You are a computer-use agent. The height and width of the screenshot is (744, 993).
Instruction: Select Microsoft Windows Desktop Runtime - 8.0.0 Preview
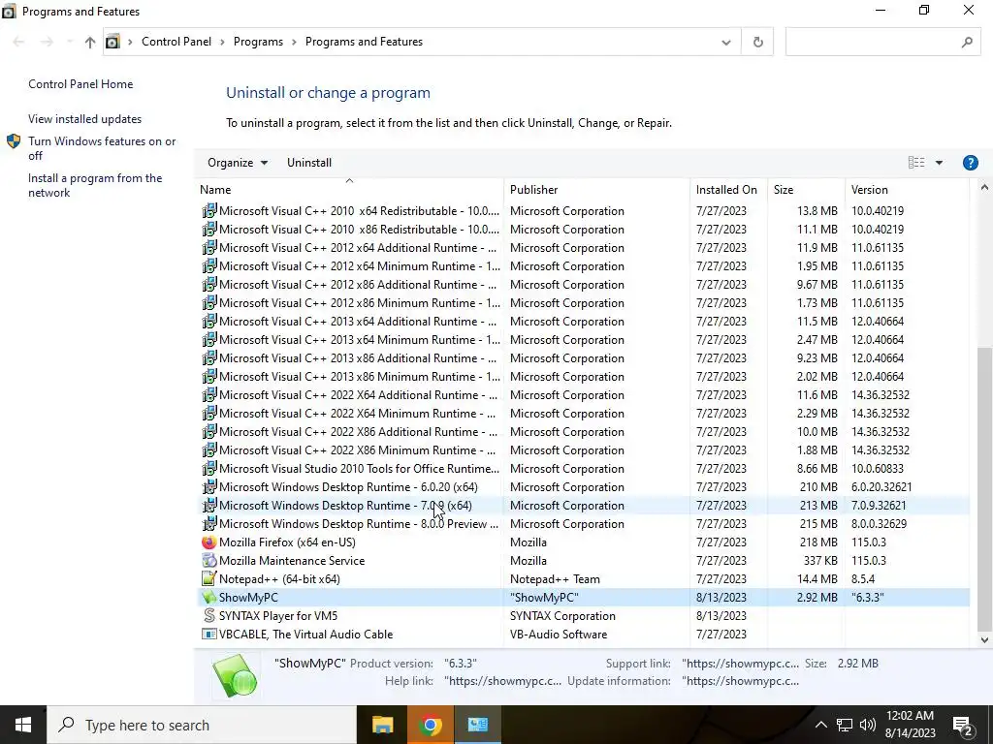[583, 524]
